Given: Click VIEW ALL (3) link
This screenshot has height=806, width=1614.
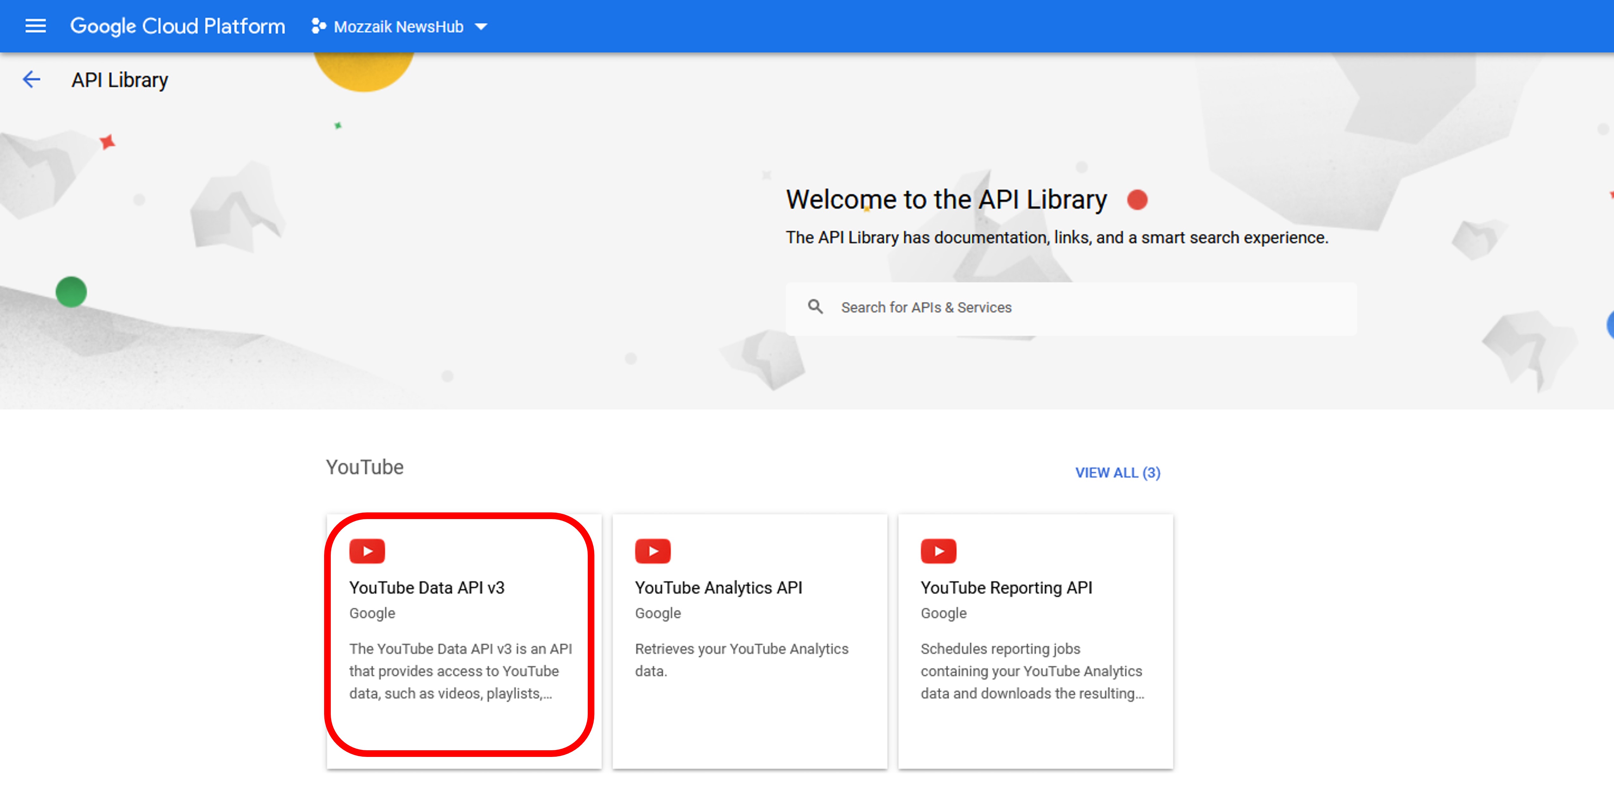Looking at the screenshot, I should [1118, 473].
